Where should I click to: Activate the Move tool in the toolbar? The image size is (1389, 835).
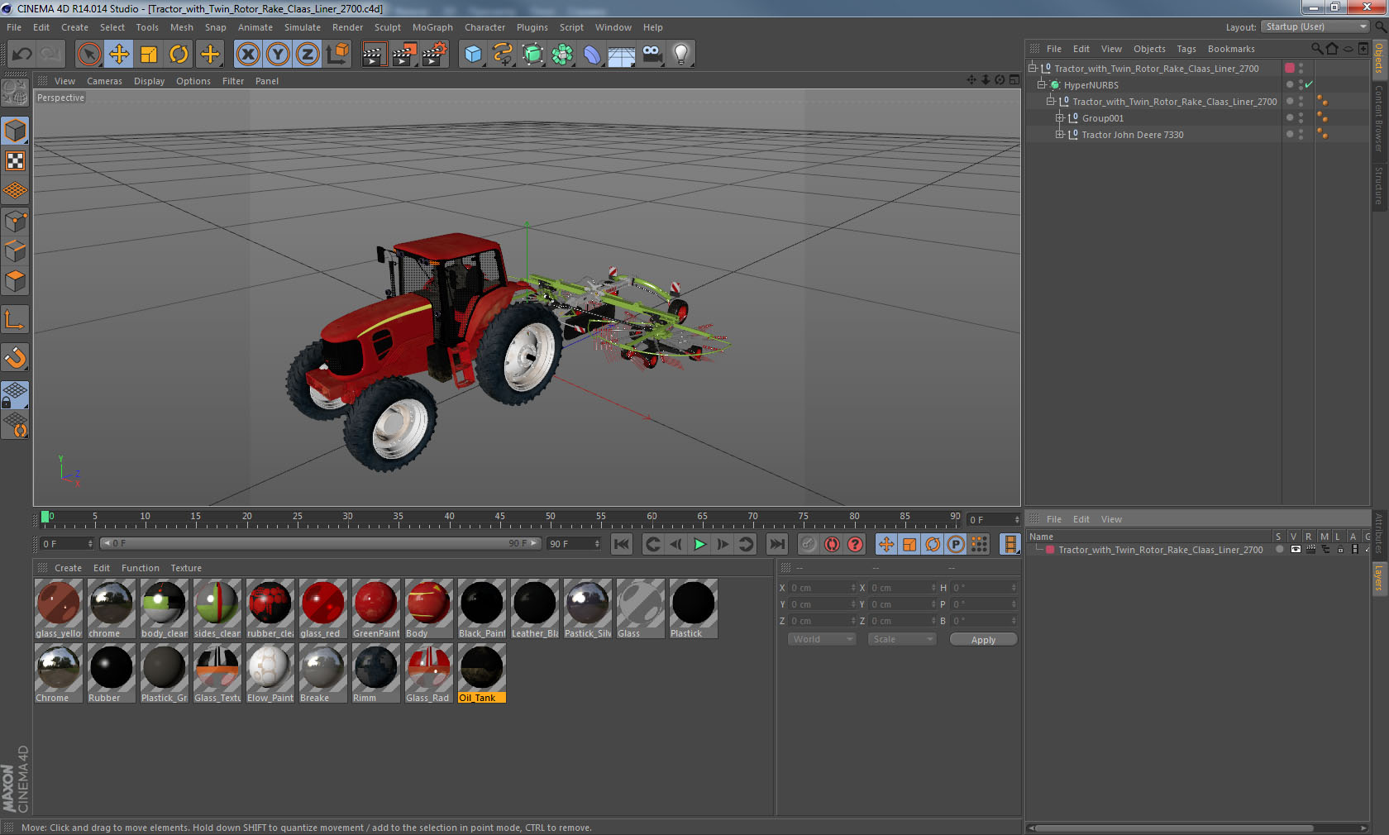(119, 55)
